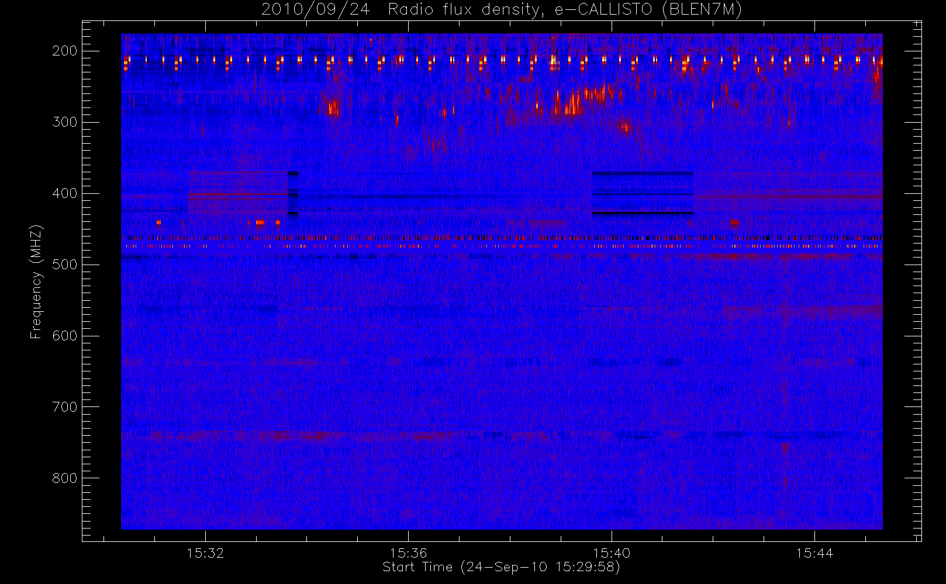Select the 300 frequency tick label

(65, 122)
